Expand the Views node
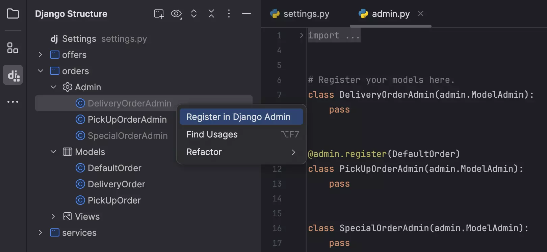547x252 pixels. point(53,216)
